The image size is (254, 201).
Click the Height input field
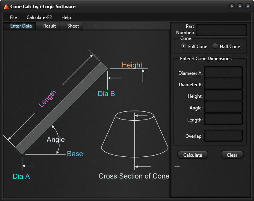click(223, 95)
